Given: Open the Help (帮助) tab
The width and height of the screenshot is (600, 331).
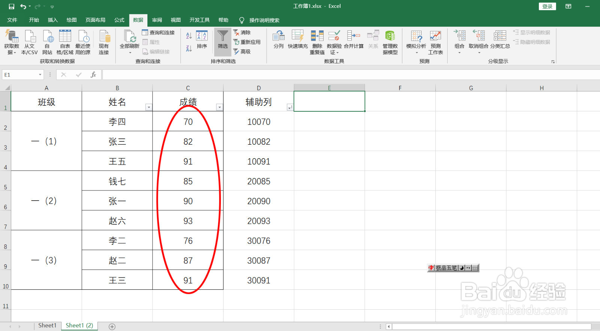Looking at the screenshot, I should coord(223,20).
